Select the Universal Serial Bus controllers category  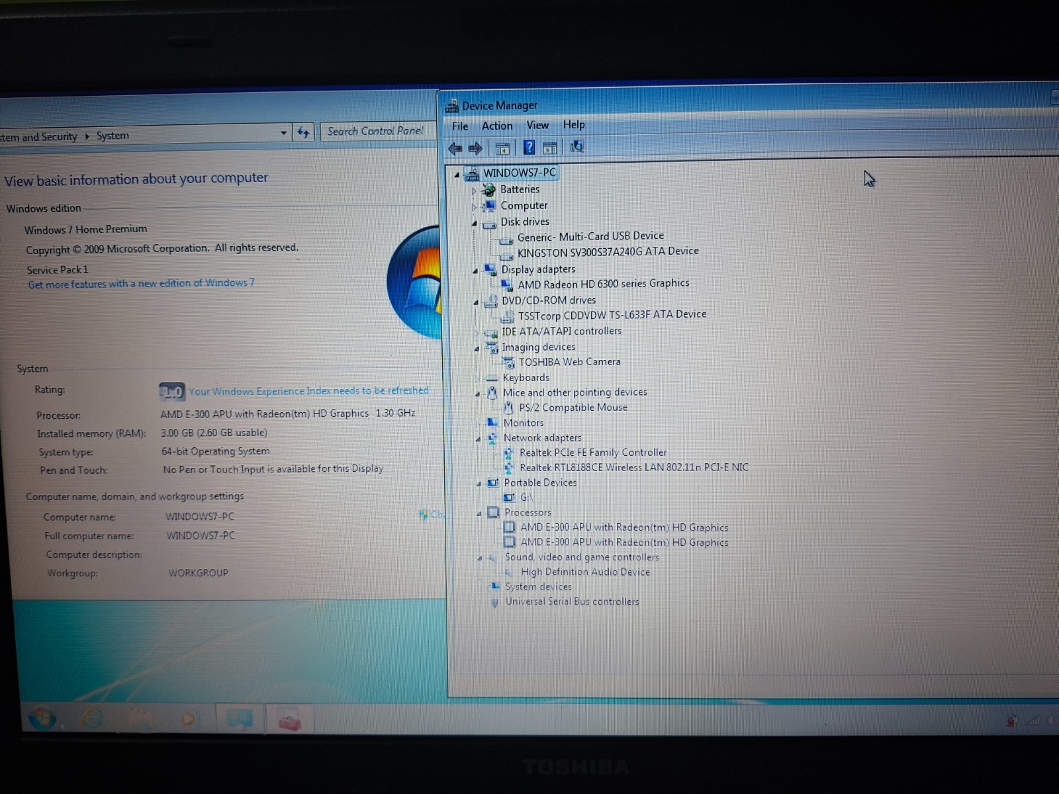click(x=572, y=601)
